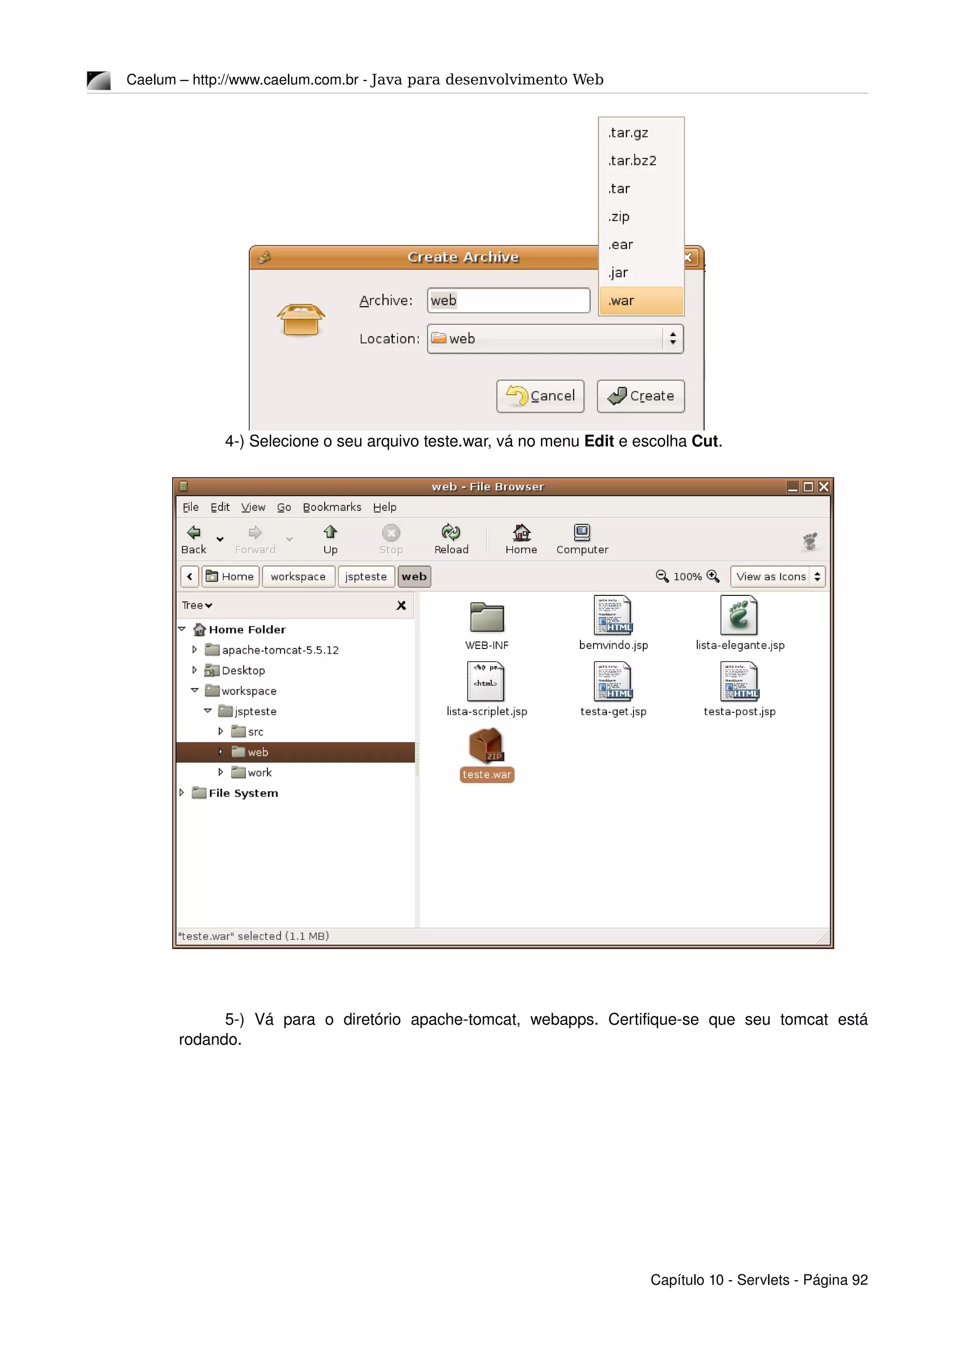Collapse the Home Folder tree node

point(182,629)
